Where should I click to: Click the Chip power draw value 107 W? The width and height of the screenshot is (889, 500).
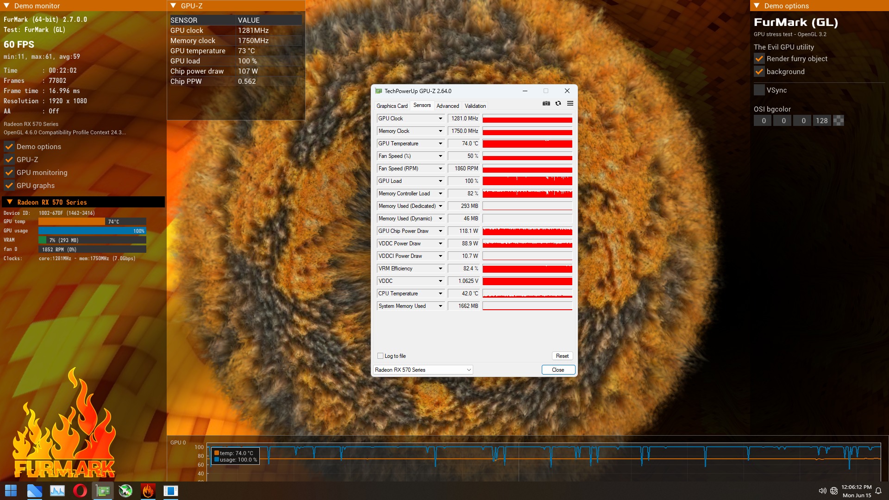248,71
